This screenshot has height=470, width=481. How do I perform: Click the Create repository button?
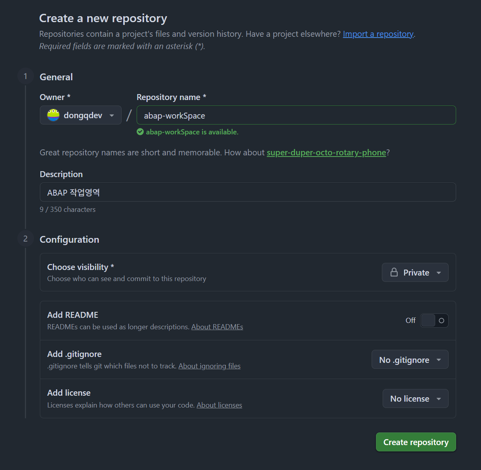point(416,442)
